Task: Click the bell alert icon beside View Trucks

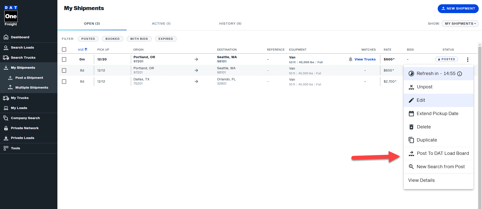Action: coord(351,59)
